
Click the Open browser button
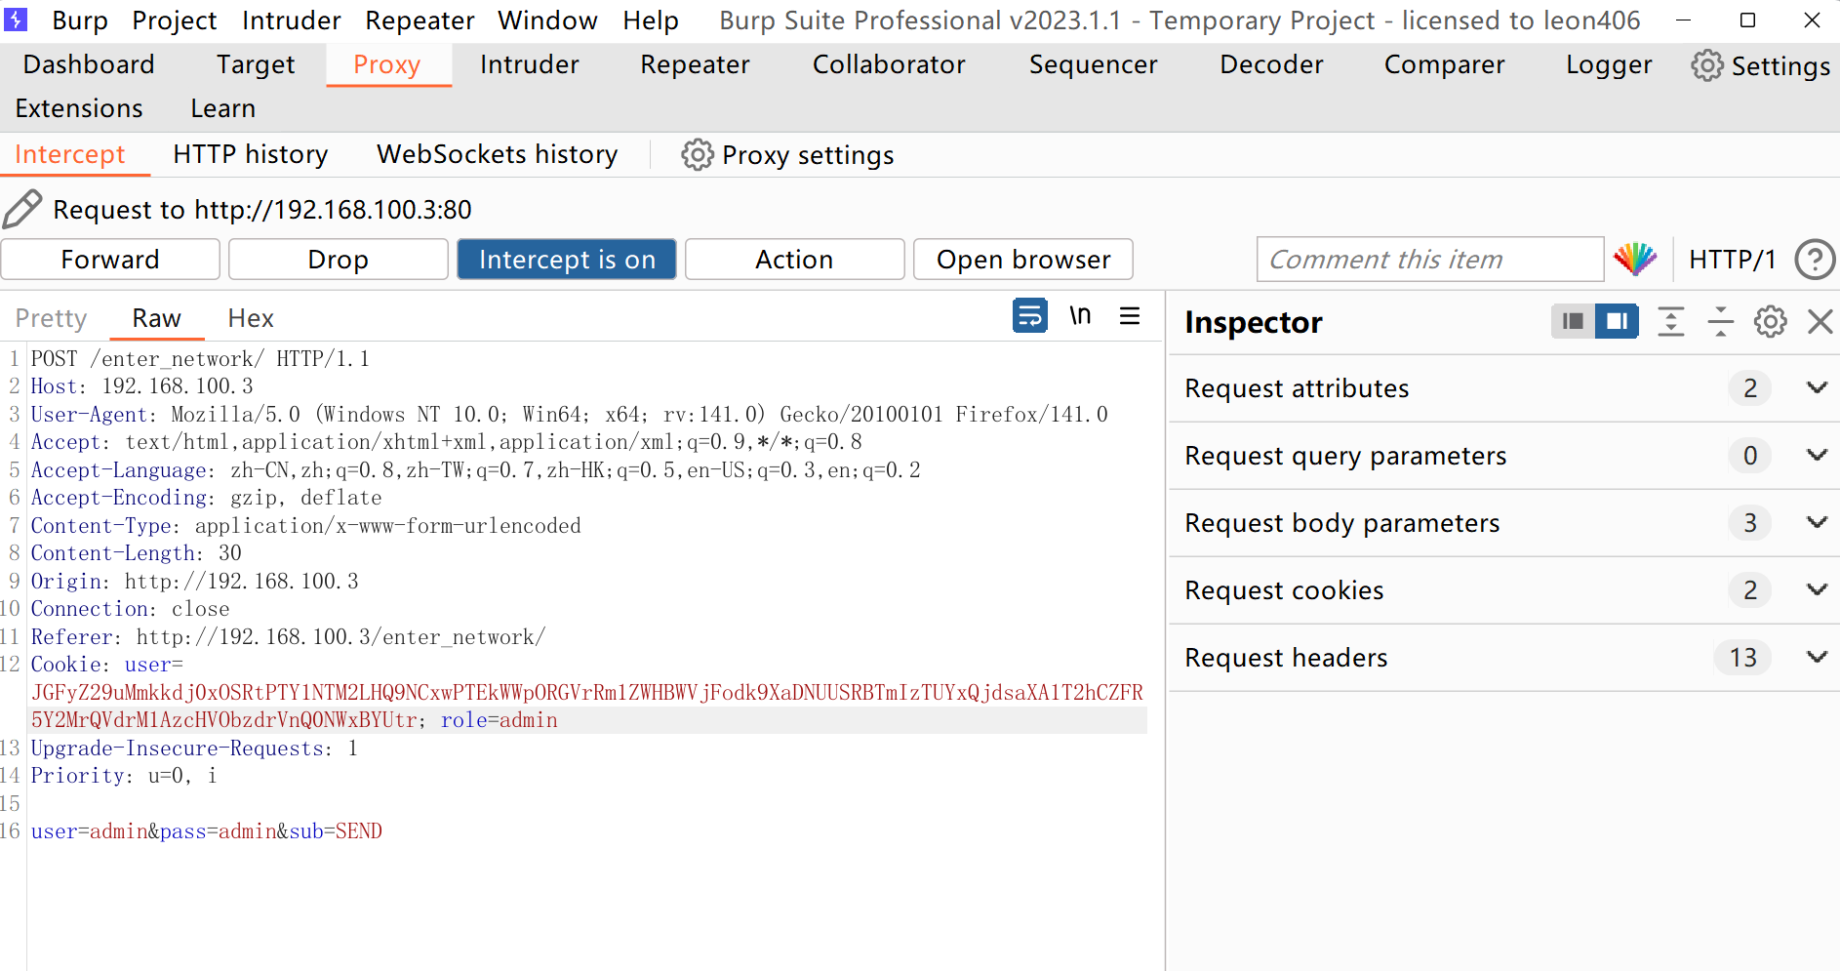1023,260
